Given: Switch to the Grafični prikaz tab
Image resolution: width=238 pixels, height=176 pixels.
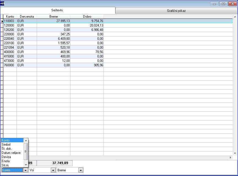Looking at the screenshot, I should tap(176, 11).
